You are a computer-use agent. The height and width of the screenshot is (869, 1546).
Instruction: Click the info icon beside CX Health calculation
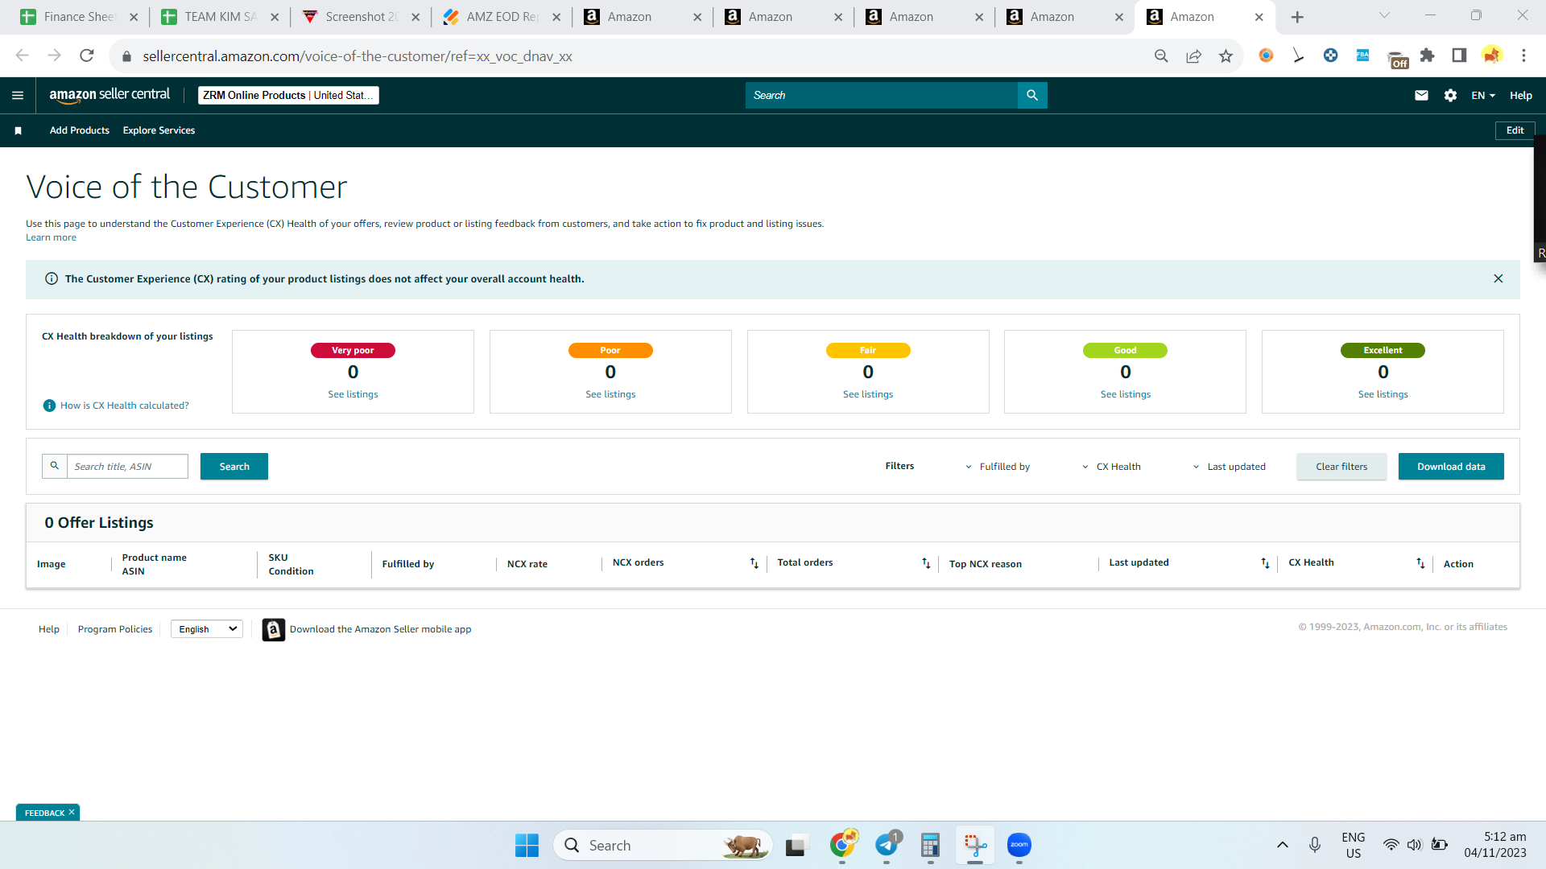click(49, 406)
